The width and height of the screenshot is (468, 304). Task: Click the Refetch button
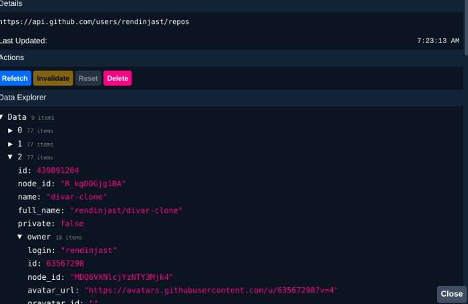coord(15,78)
